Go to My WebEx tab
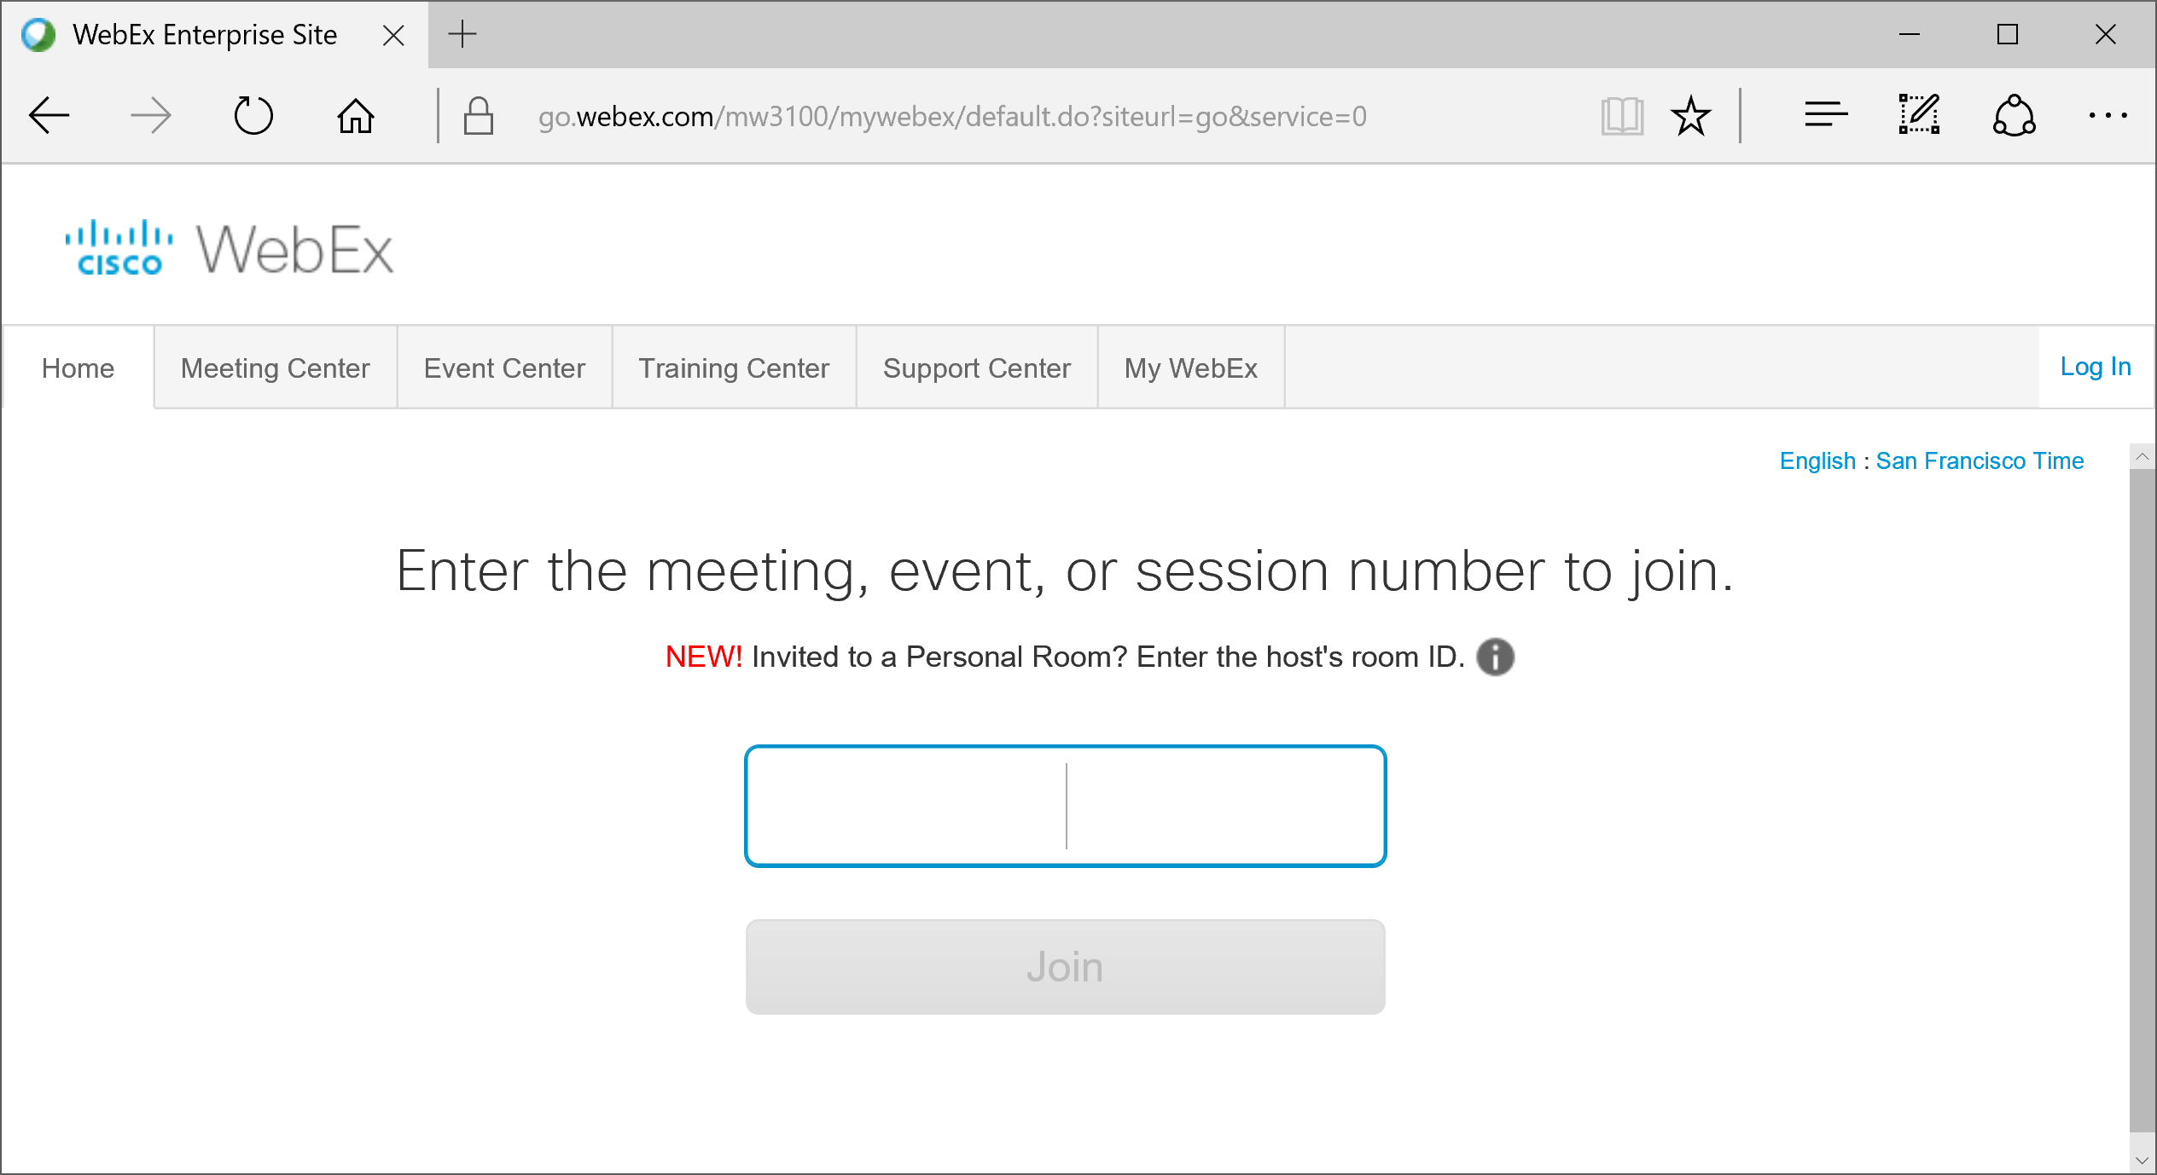The image size is (2157, 1175). tap(1190, 368)
